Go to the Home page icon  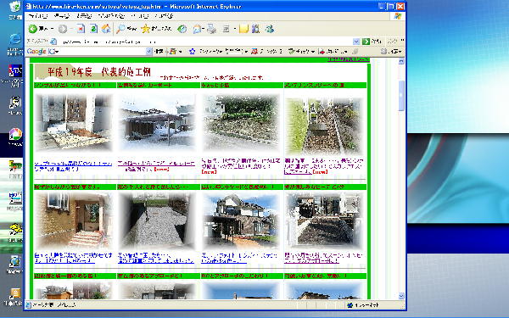[x=106, y=29]
